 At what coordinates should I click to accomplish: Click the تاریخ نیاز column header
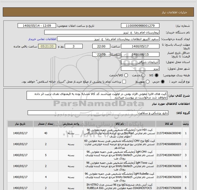(x=20, y=124)
